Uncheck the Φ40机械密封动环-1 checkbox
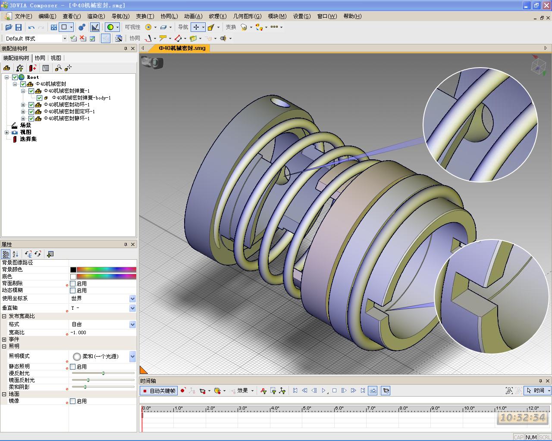552x441 pixels. 31,105
